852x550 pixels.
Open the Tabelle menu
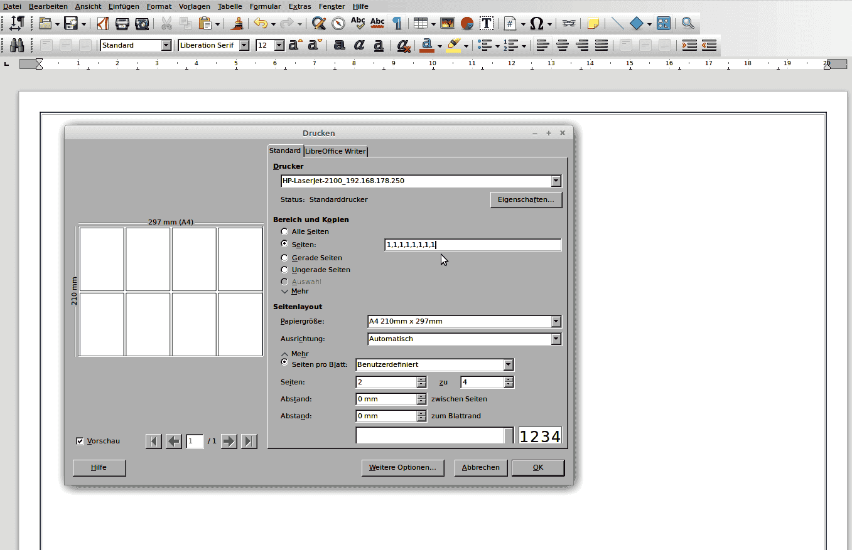point(230,6)
